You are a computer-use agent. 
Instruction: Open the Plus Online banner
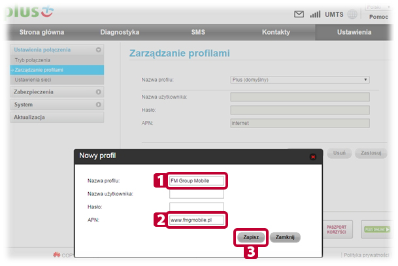[x=377, y=229]
